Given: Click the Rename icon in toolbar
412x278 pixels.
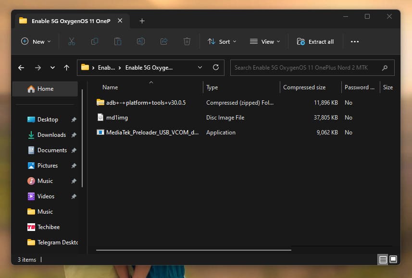Looking at the screenshot, I should tap(141, 41).
